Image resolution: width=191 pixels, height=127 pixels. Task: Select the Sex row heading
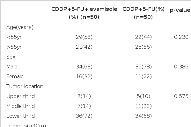tap(11, 57)
